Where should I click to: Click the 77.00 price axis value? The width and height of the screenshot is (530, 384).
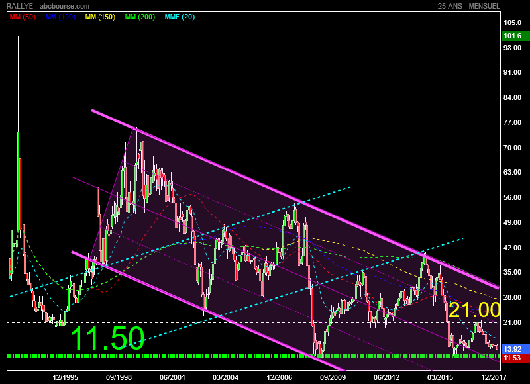coord(512,122)
